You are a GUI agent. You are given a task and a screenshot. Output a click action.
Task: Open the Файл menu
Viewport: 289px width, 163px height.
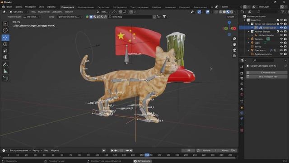(9, 7)
